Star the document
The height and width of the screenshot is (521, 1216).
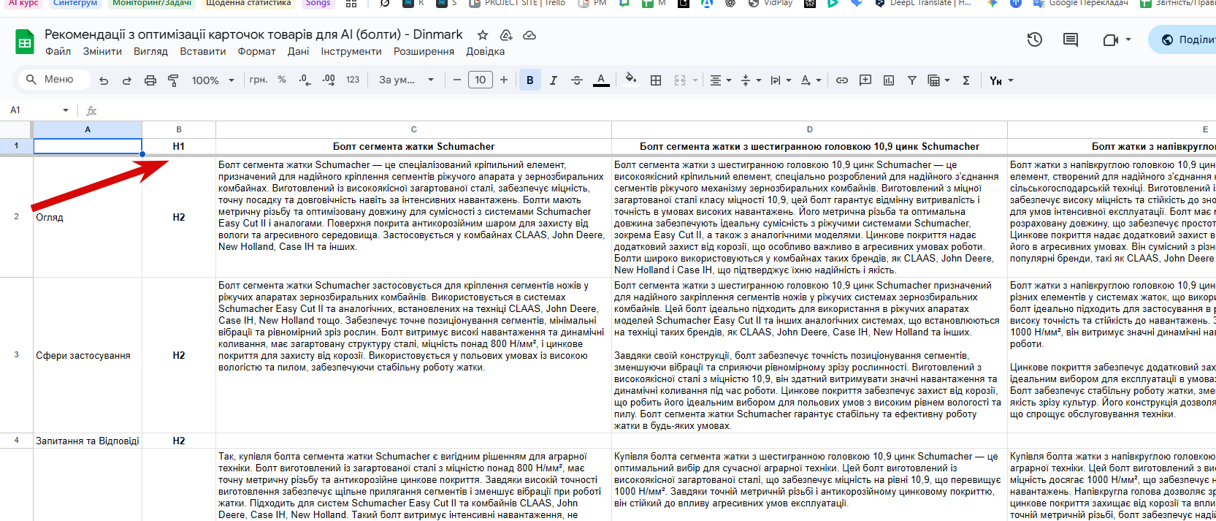483,35
